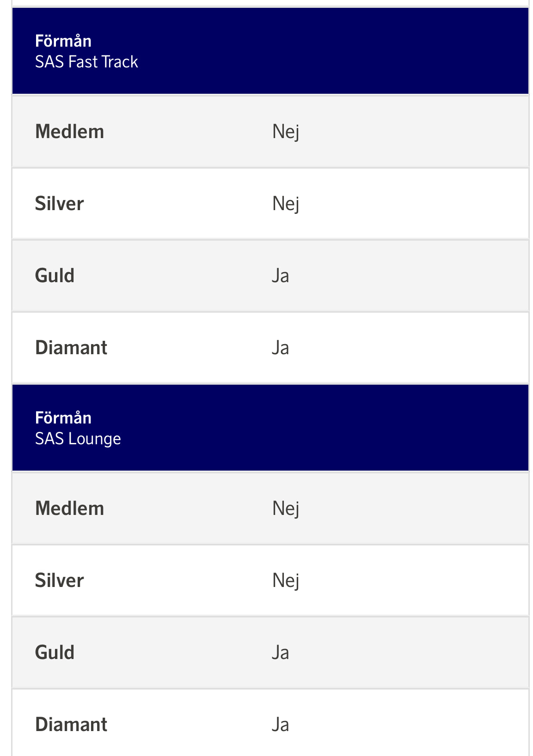533x756 pixels.
Task: Select Ja value for Guld SAS Lounge
Action: tap(281, 653)
